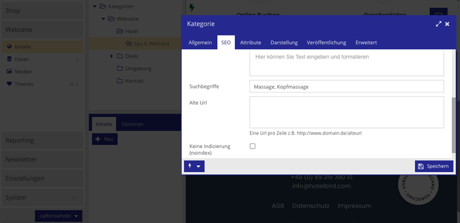Click the hidden-eye icon on Spa & Wellness

tap(129, 44)
